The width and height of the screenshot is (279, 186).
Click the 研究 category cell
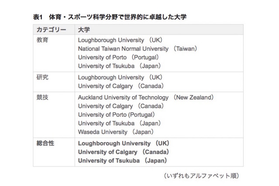point(42,77)
